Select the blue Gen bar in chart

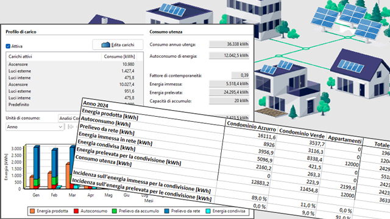tap(37, 162)
